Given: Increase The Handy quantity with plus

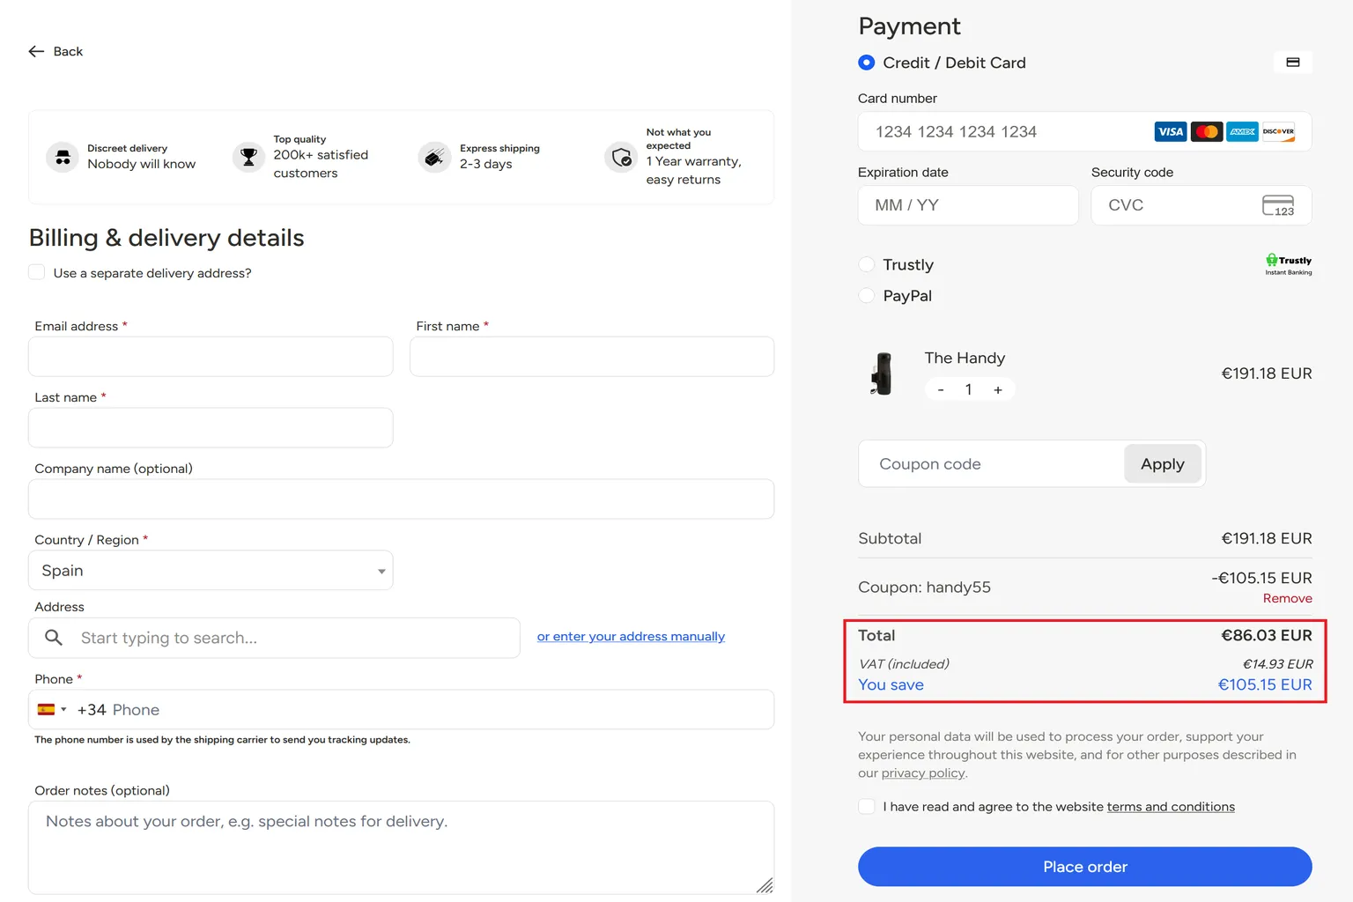Looking at the screenshot, I should [998, 389].
